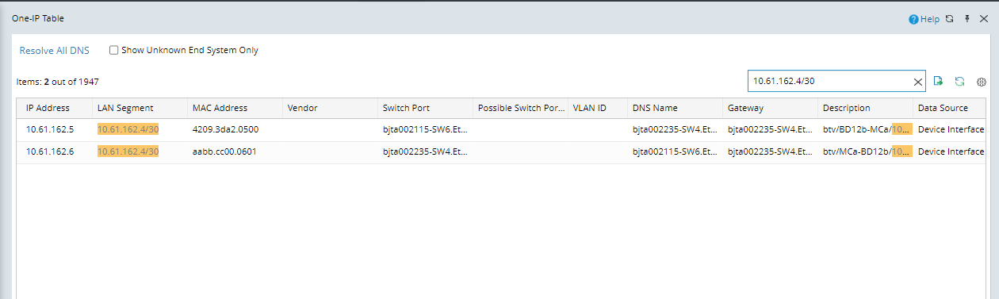
Task: Click MAC address aabb.cc00.0601 cell
Action: point(224,151)
